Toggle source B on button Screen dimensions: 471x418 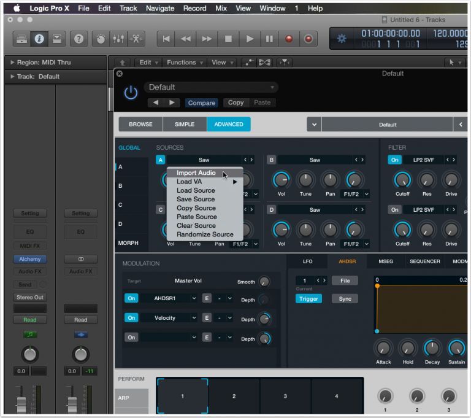click(271, 160)
